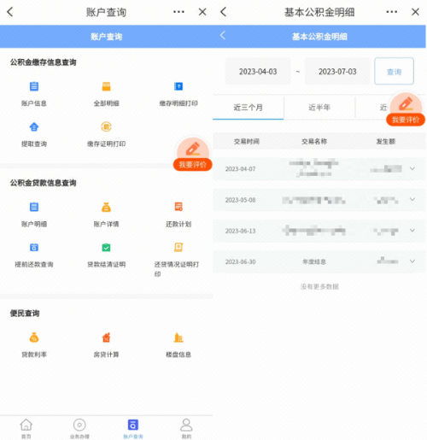The image size is (427, 440).
Task: Open the 楼盘信息 property info icon
Action: [x=178, y=337]
